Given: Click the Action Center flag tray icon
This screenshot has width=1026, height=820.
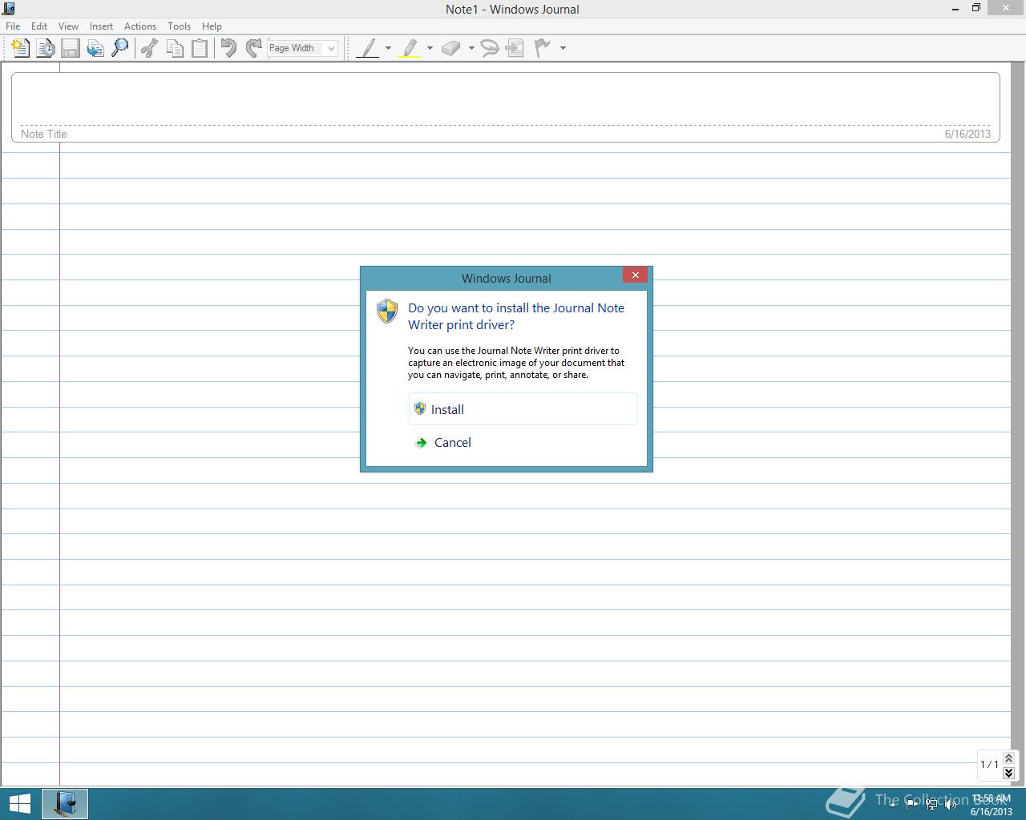Looking at the screenshot, I should pos(911,805).
